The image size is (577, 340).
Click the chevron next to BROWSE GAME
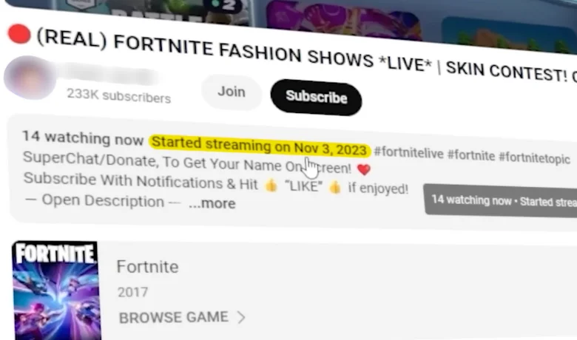click(241, 317)
